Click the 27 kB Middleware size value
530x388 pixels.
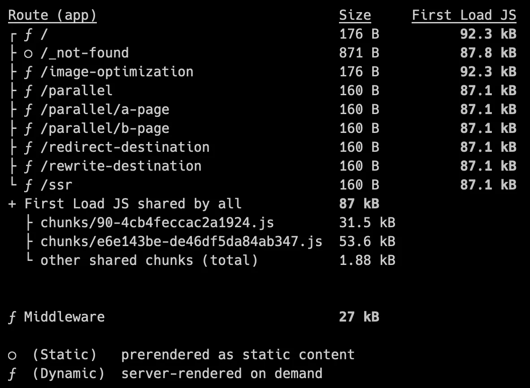coord(359,317)
